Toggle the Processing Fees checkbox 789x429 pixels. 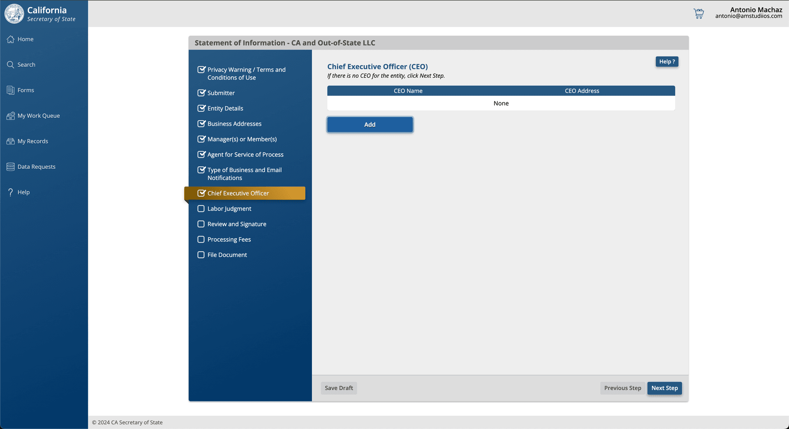[x=201, y=239]
